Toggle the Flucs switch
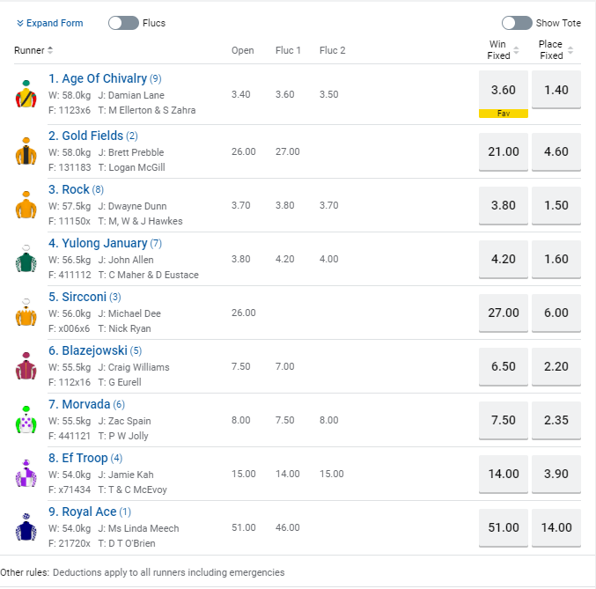The height and width of the screenshot is (589, 596). pyautogui.click(x=123, y=23)
